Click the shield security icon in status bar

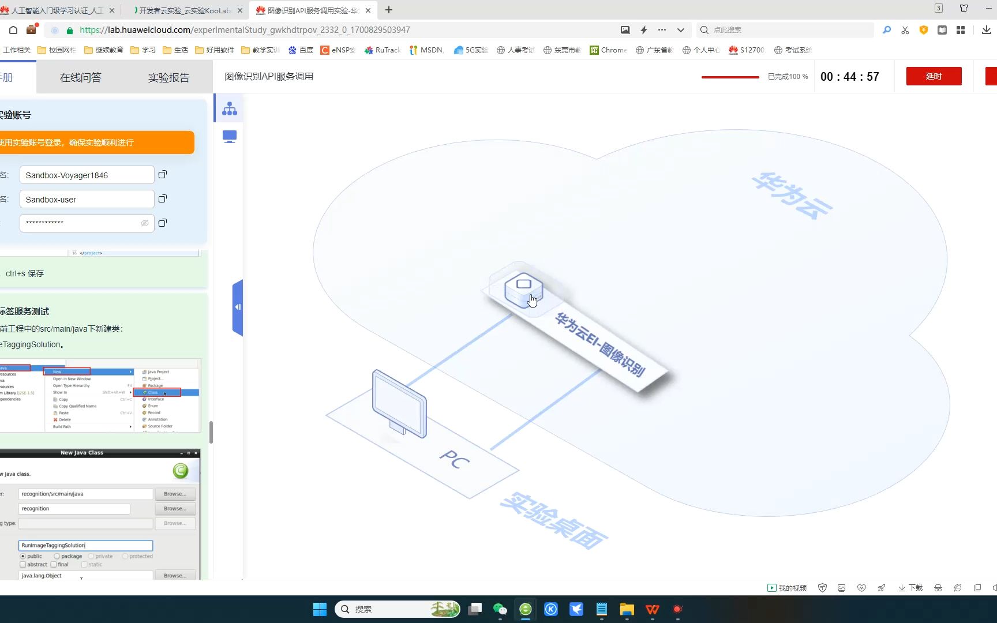click(823, 588)
